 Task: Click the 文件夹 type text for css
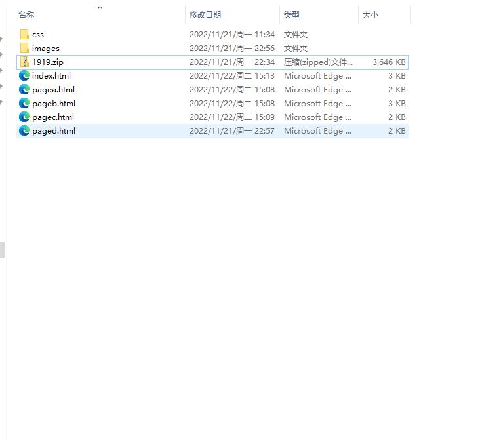coord(296,35)
